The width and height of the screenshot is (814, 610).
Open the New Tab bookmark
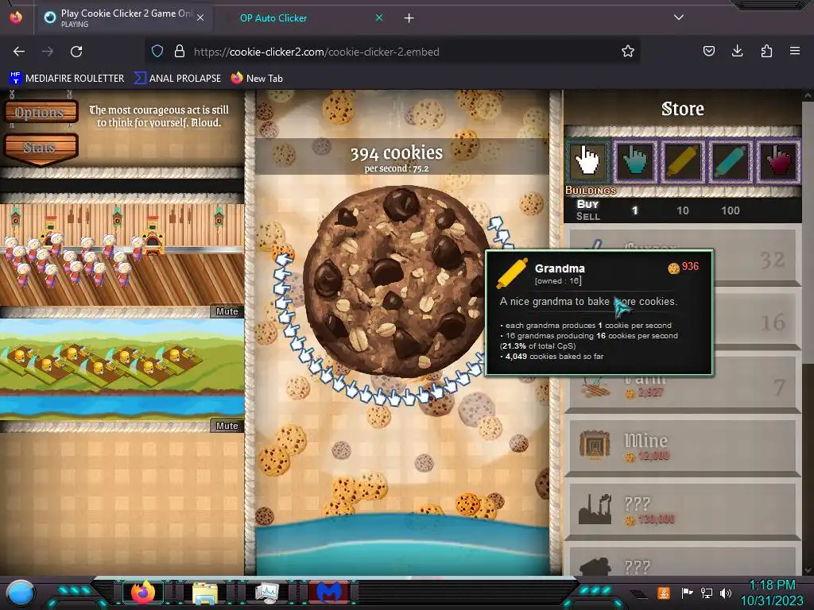pos(257,79)
